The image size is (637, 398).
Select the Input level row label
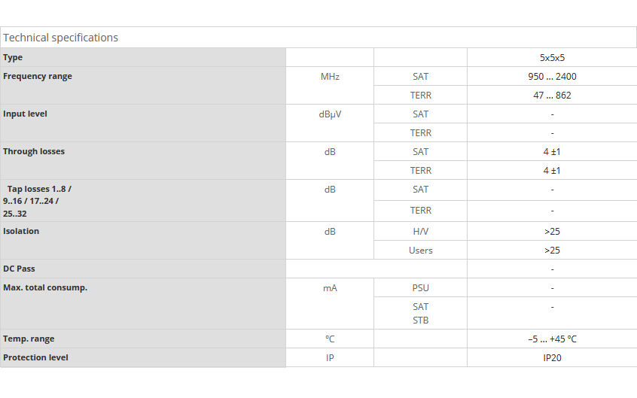pyautogui.click(x=25, y=114)
